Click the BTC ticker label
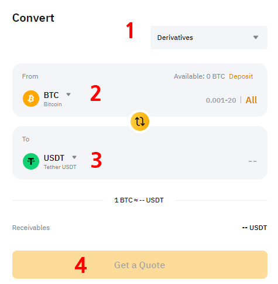The height and width of the screenshot is (284, 278). pos(51,95)
